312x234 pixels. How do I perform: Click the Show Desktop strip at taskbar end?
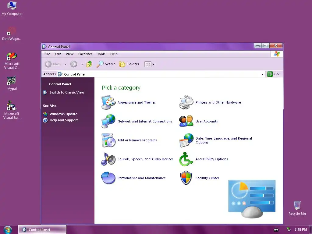tap(310, 230)
